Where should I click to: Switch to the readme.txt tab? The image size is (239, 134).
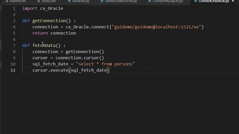tap(16, 1)
